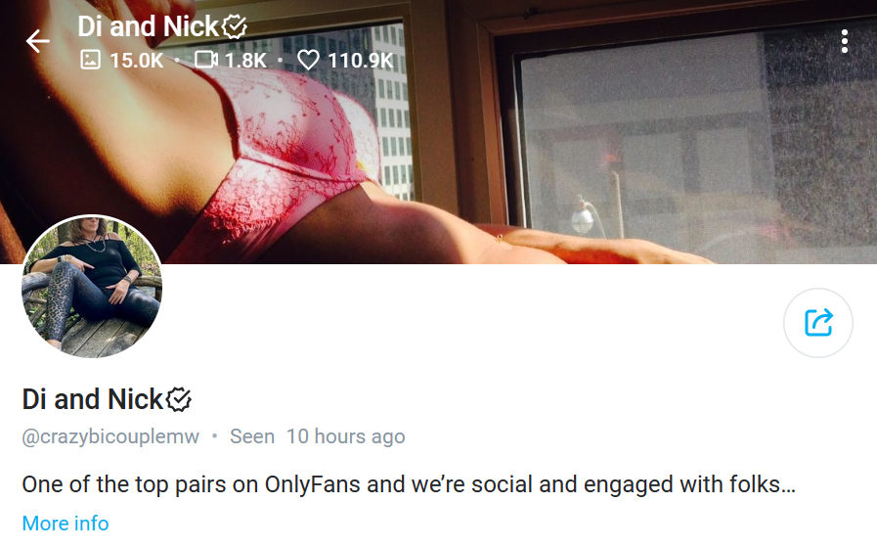Click verified badge beside profile name
This screenshot has width=877, height=548.
tap(179, 399)
